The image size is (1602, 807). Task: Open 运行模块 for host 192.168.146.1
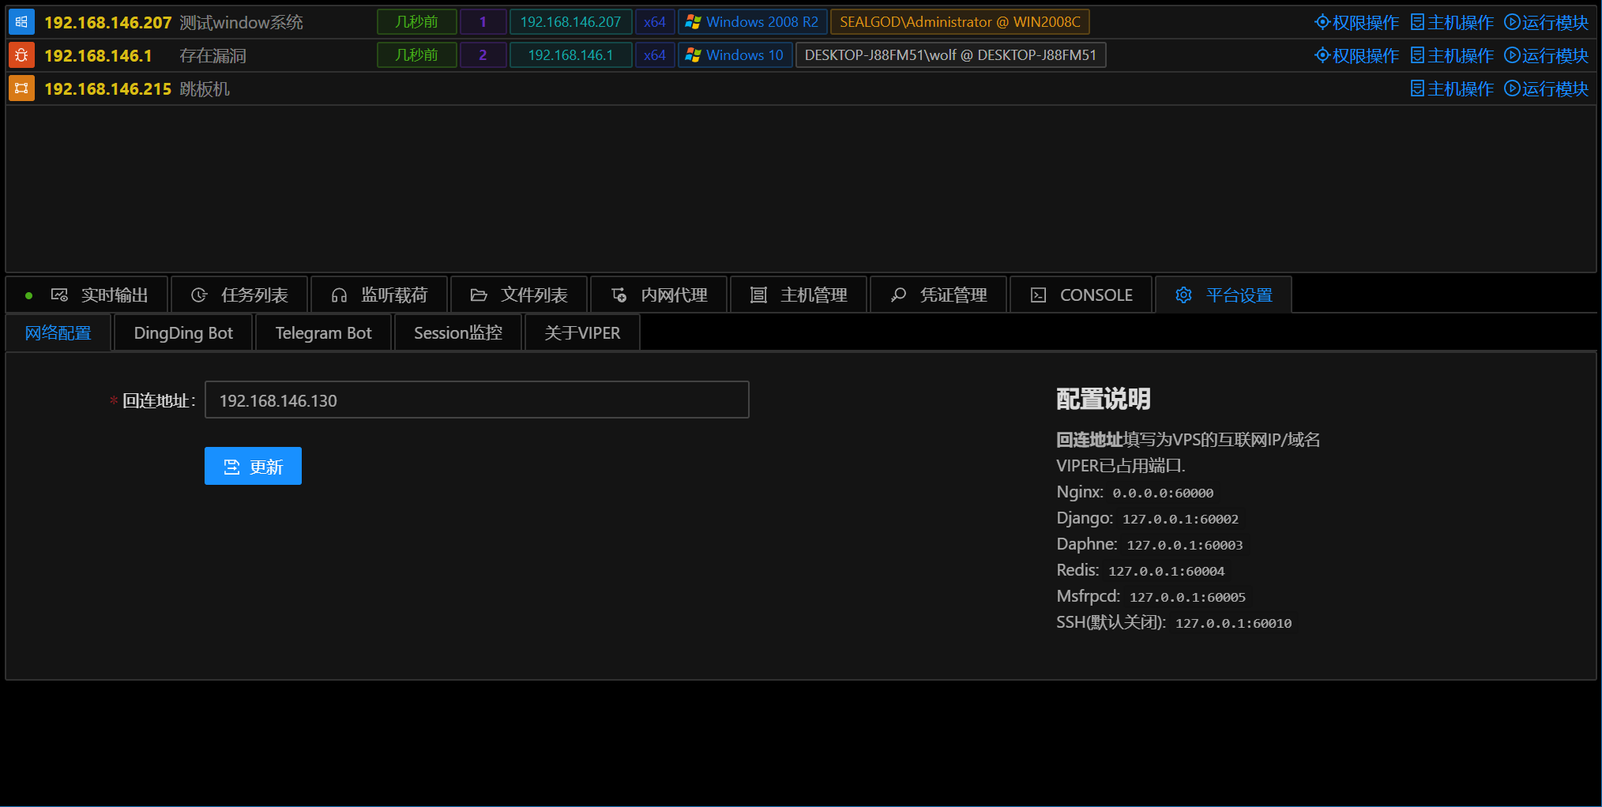point(1546,55)
